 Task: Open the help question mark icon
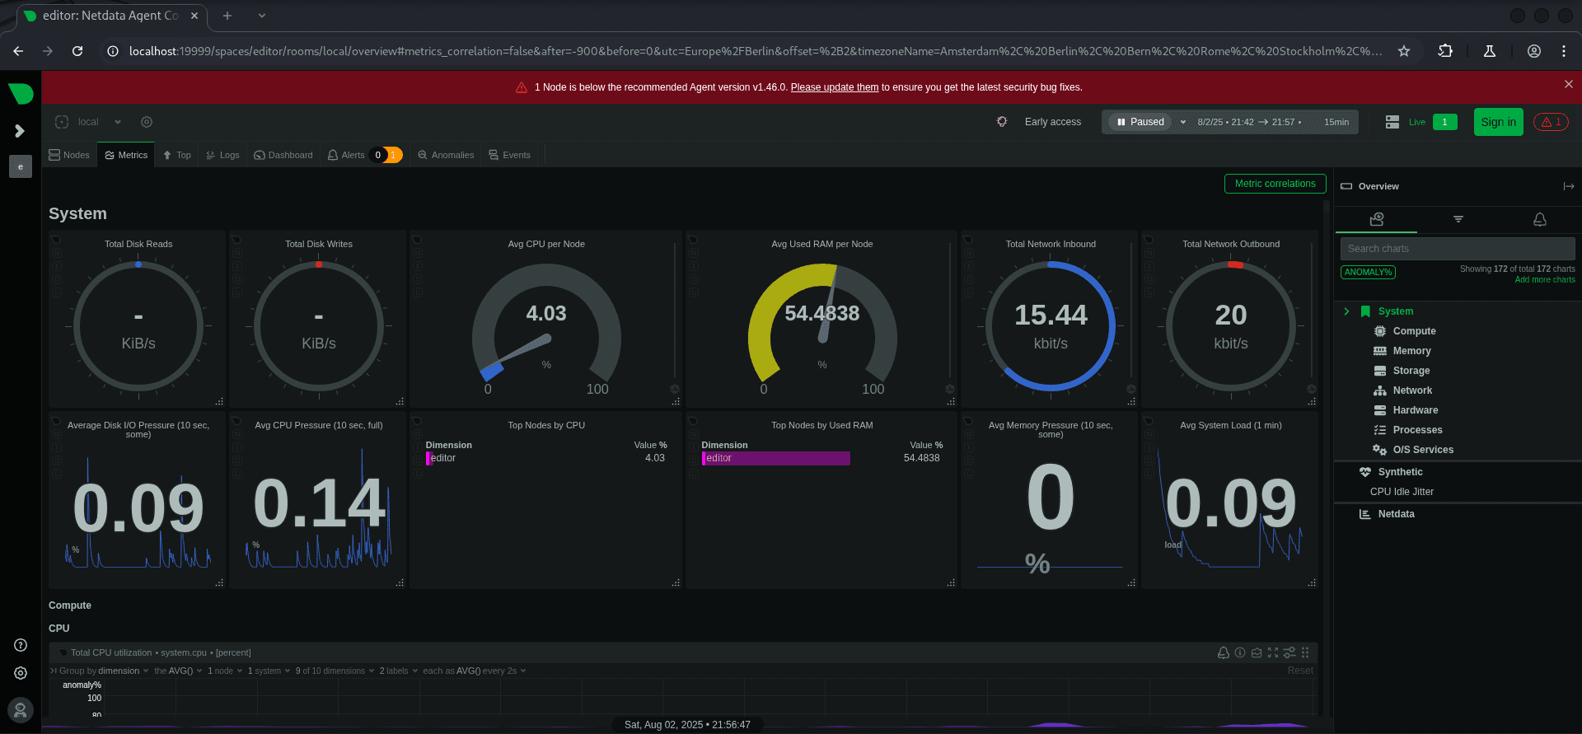21,645
